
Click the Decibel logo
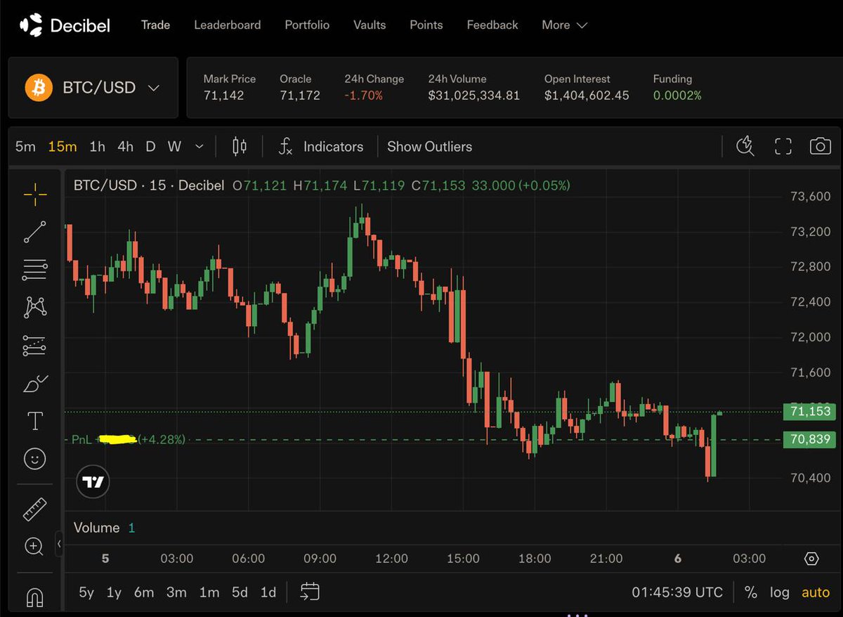(x=65, y=25)
